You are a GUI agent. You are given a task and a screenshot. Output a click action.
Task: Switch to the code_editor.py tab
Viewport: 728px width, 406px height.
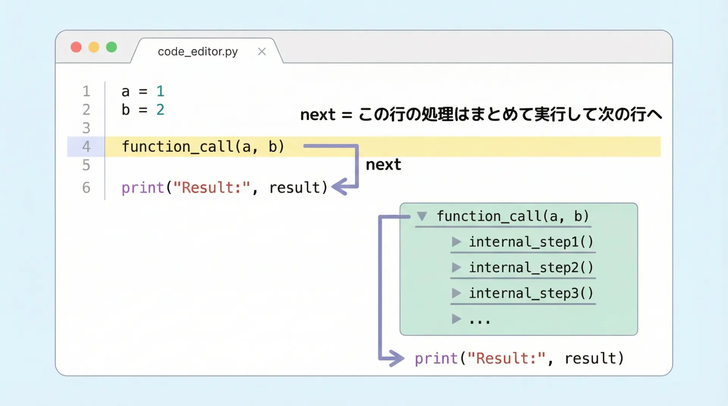pos(198,52)
